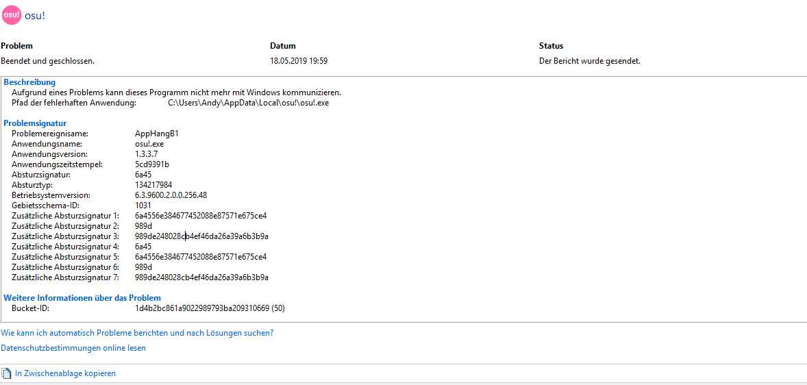Click the 'Beschreibung' section heading
This screenshot has width=807, height=385.
click(30, 82)
